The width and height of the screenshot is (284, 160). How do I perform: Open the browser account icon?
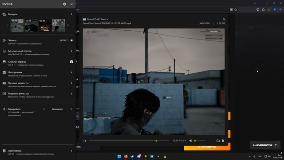258,9
